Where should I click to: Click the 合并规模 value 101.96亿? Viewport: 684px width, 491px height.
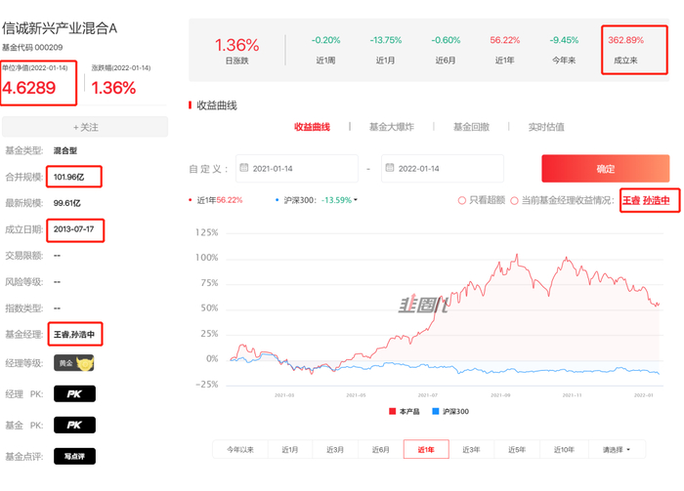pyautogui.click(x=69, y=177)
